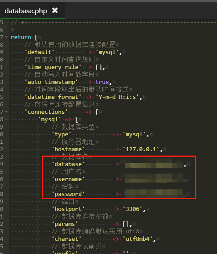Click the return keyword
This screenshot has height=254, width=217.
pyautogui.click(x=21, y=37)
